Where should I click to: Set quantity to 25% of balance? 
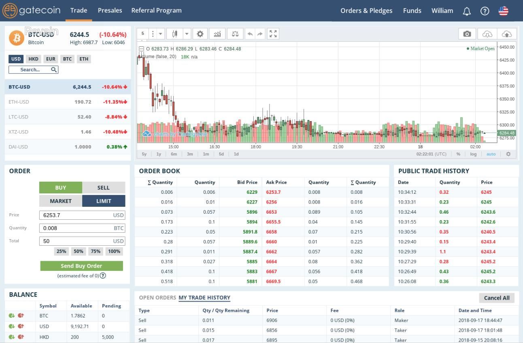click(x=62, y=251)
